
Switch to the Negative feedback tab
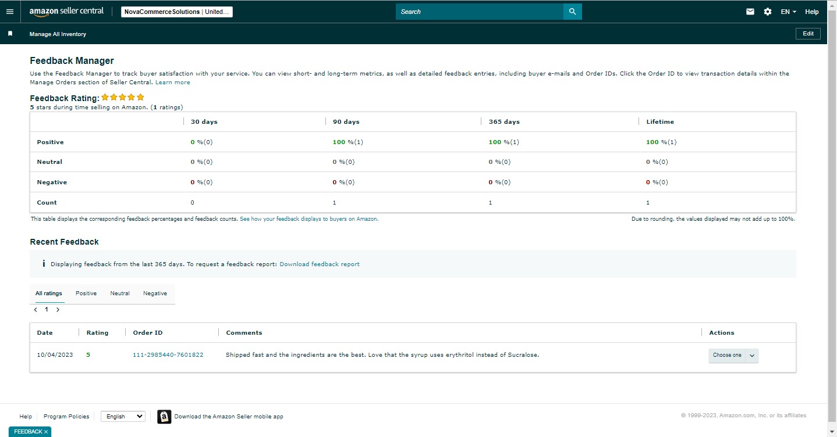coord(155,293)
